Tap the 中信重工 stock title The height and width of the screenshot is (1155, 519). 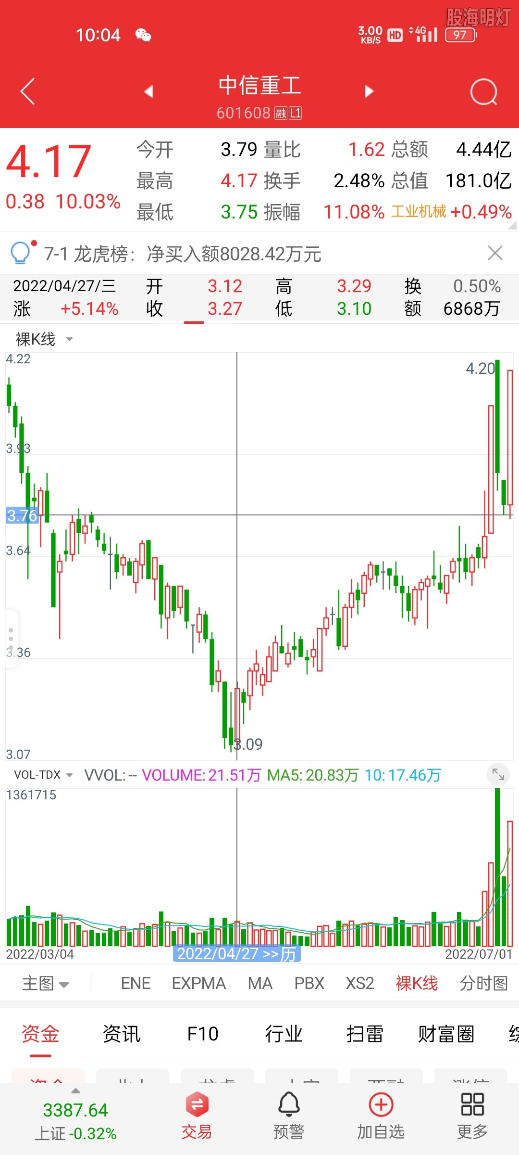point(259,86)
